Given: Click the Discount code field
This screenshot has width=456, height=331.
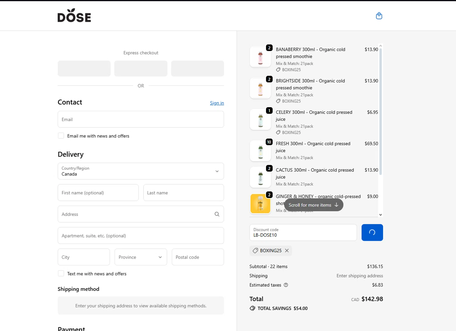Looking at the screenshot, I should (303, 232).
